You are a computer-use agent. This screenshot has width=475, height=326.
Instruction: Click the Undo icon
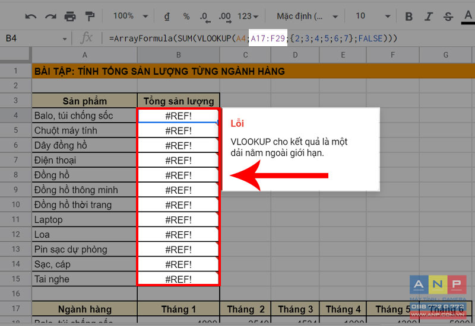point(31,17)
